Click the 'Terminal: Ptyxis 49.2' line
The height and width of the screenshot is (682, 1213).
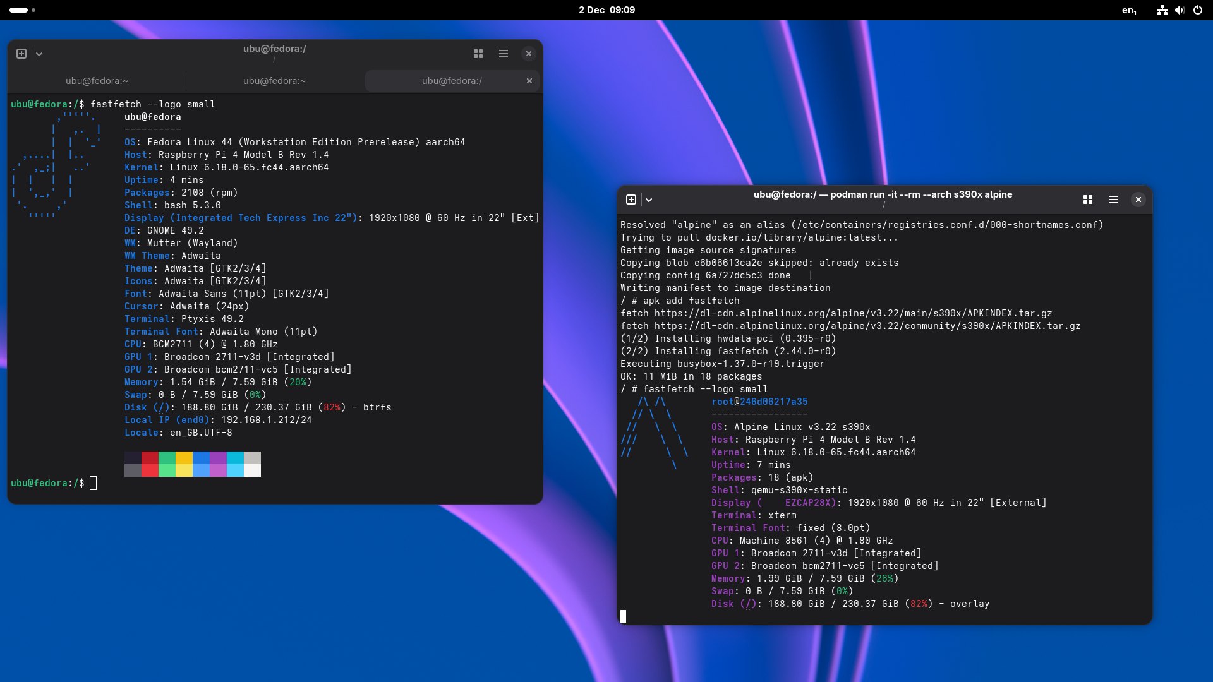(x=184, y=319)
